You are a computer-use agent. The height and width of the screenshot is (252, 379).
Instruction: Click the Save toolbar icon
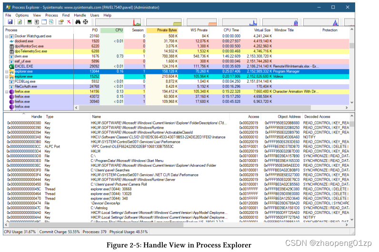coord(10,22)
